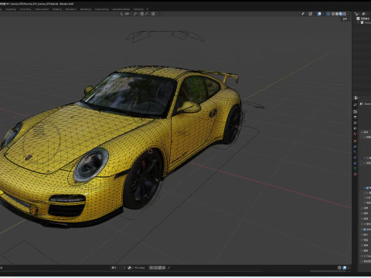Toggle proportional editing in viewport header
The image size is (371, 278).
[153, 14]
